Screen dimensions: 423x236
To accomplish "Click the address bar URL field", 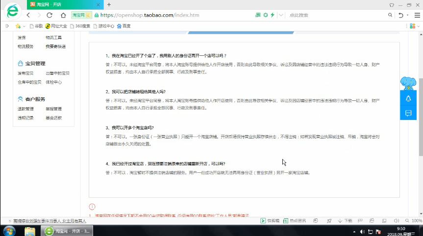I will click(x=149, y=15).
